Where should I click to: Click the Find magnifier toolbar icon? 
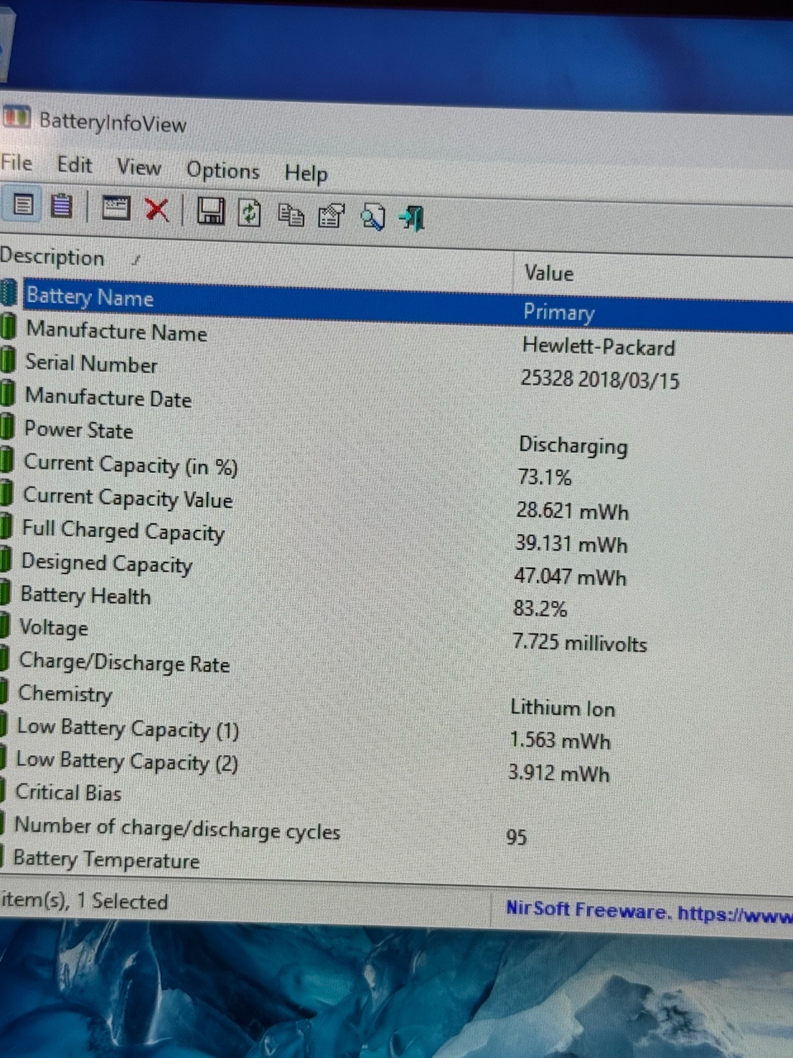click(372, 217)
